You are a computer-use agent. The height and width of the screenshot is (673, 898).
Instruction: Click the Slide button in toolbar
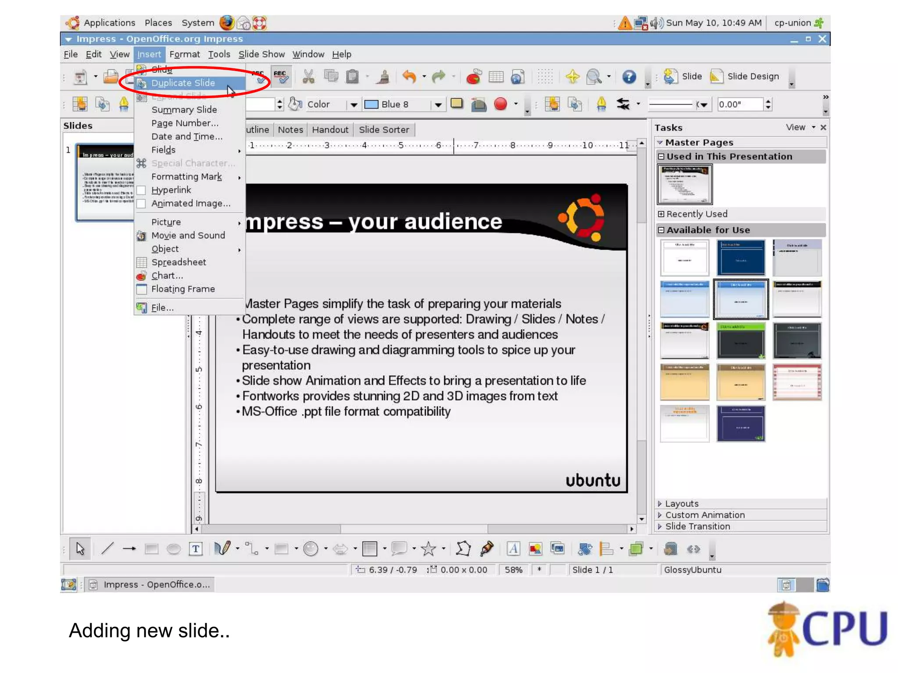pos(684,77)
